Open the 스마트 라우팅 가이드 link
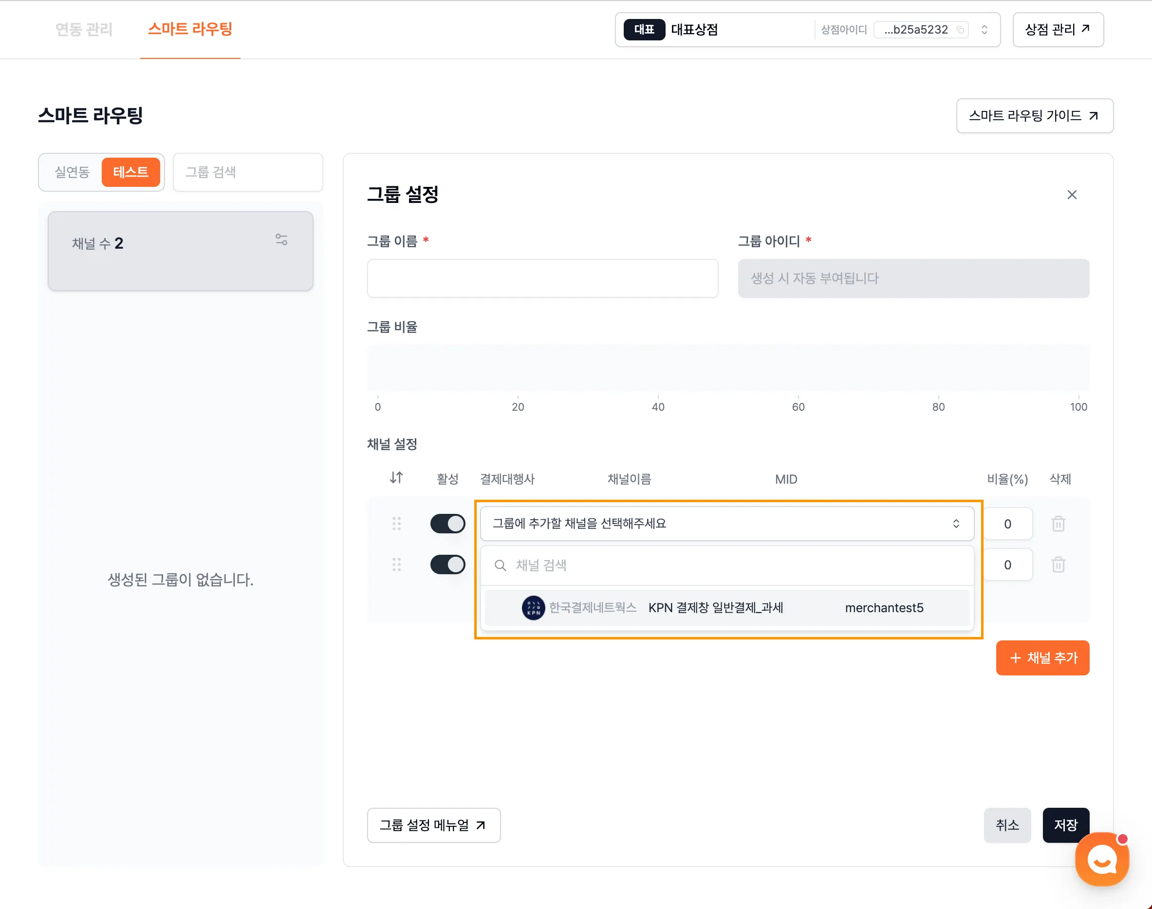The width and height of the screenshot is (1152, 909). click(1034, 115)
